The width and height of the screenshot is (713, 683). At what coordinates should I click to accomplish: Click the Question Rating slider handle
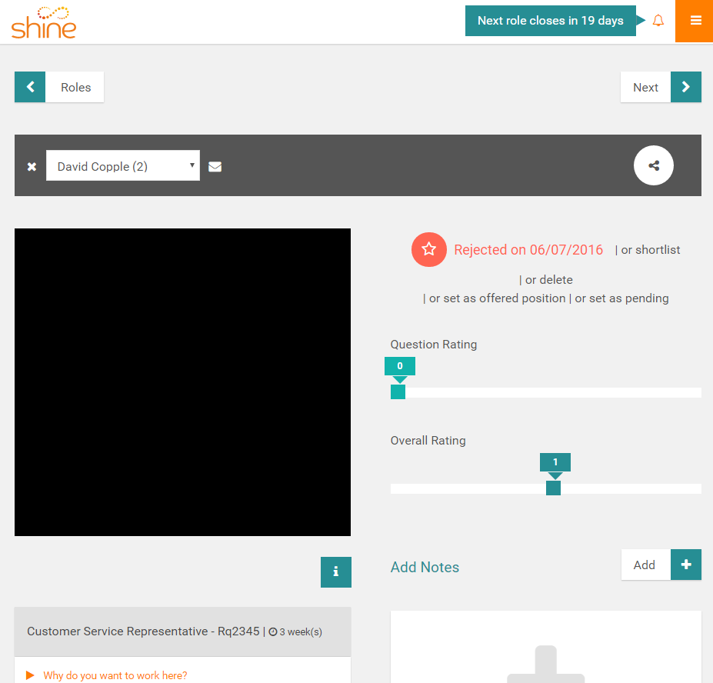398,392
